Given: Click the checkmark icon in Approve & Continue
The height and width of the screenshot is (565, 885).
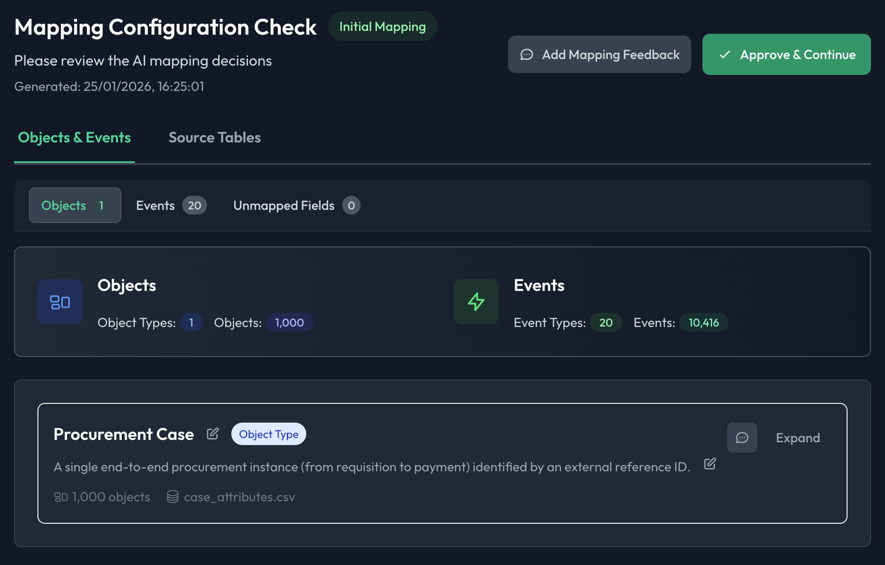Looking at the screenshot, I should click(x=724, y=55).
